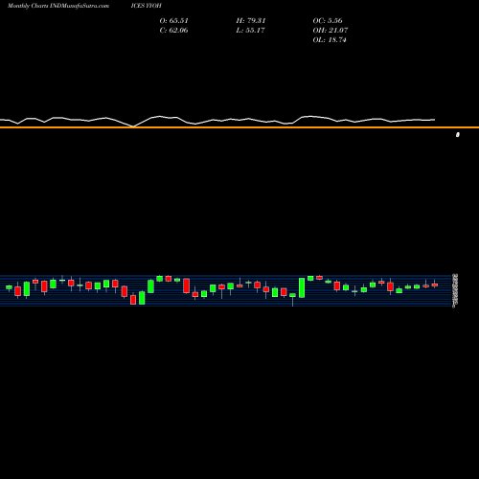Click the JCES YYOH symbol label

pos(146,6)
